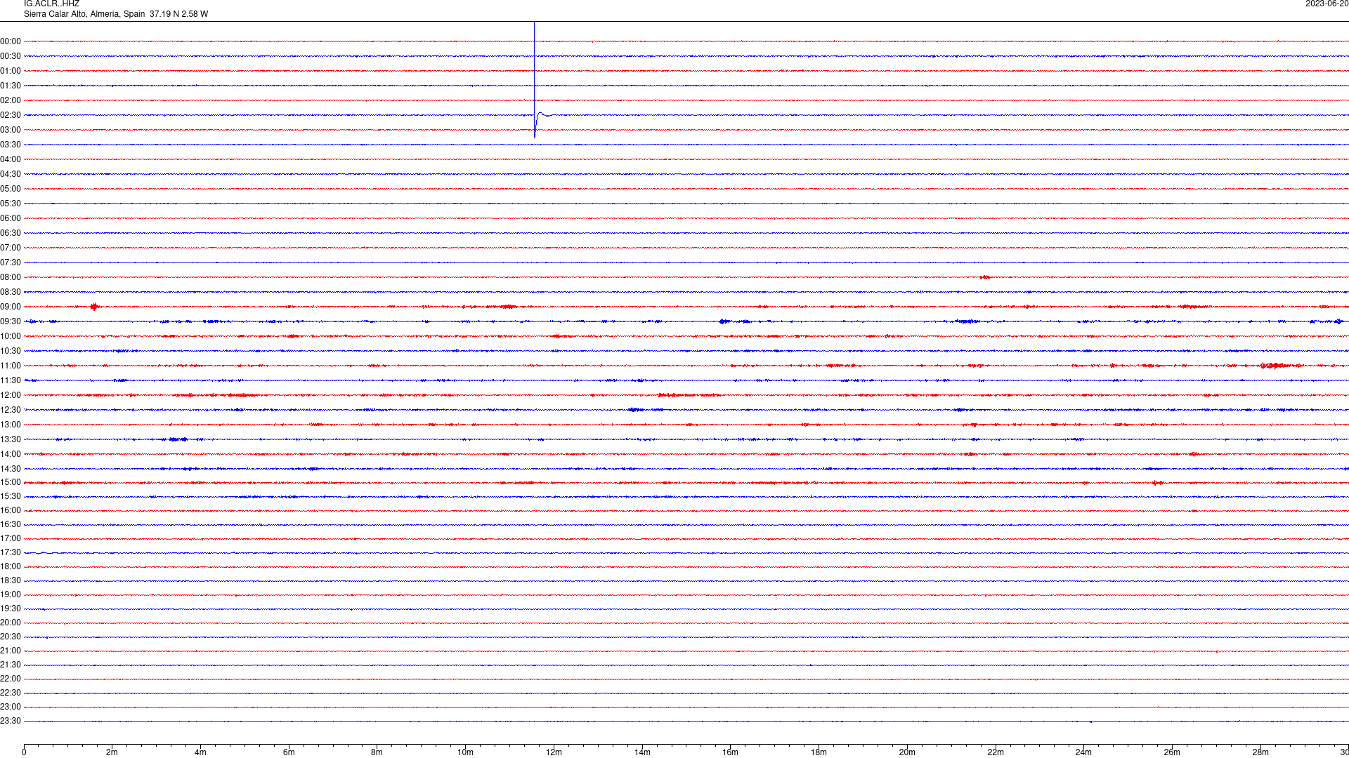Select the 20:00 time row label

click(x=11, y=623)
